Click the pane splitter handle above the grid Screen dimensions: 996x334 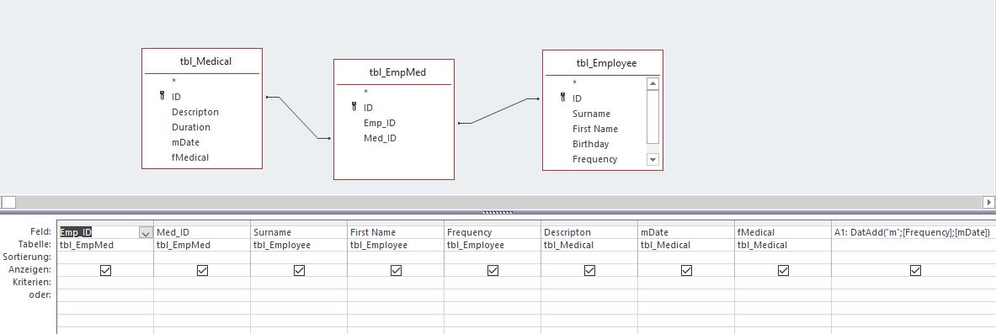tap(498, 212)
